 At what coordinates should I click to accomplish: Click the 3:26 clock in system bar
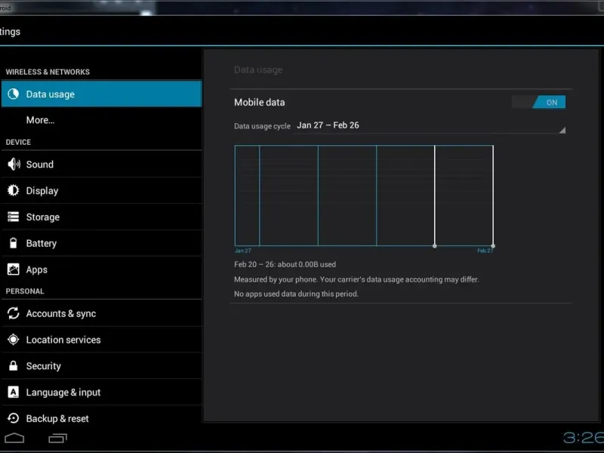tap(583, 438)
